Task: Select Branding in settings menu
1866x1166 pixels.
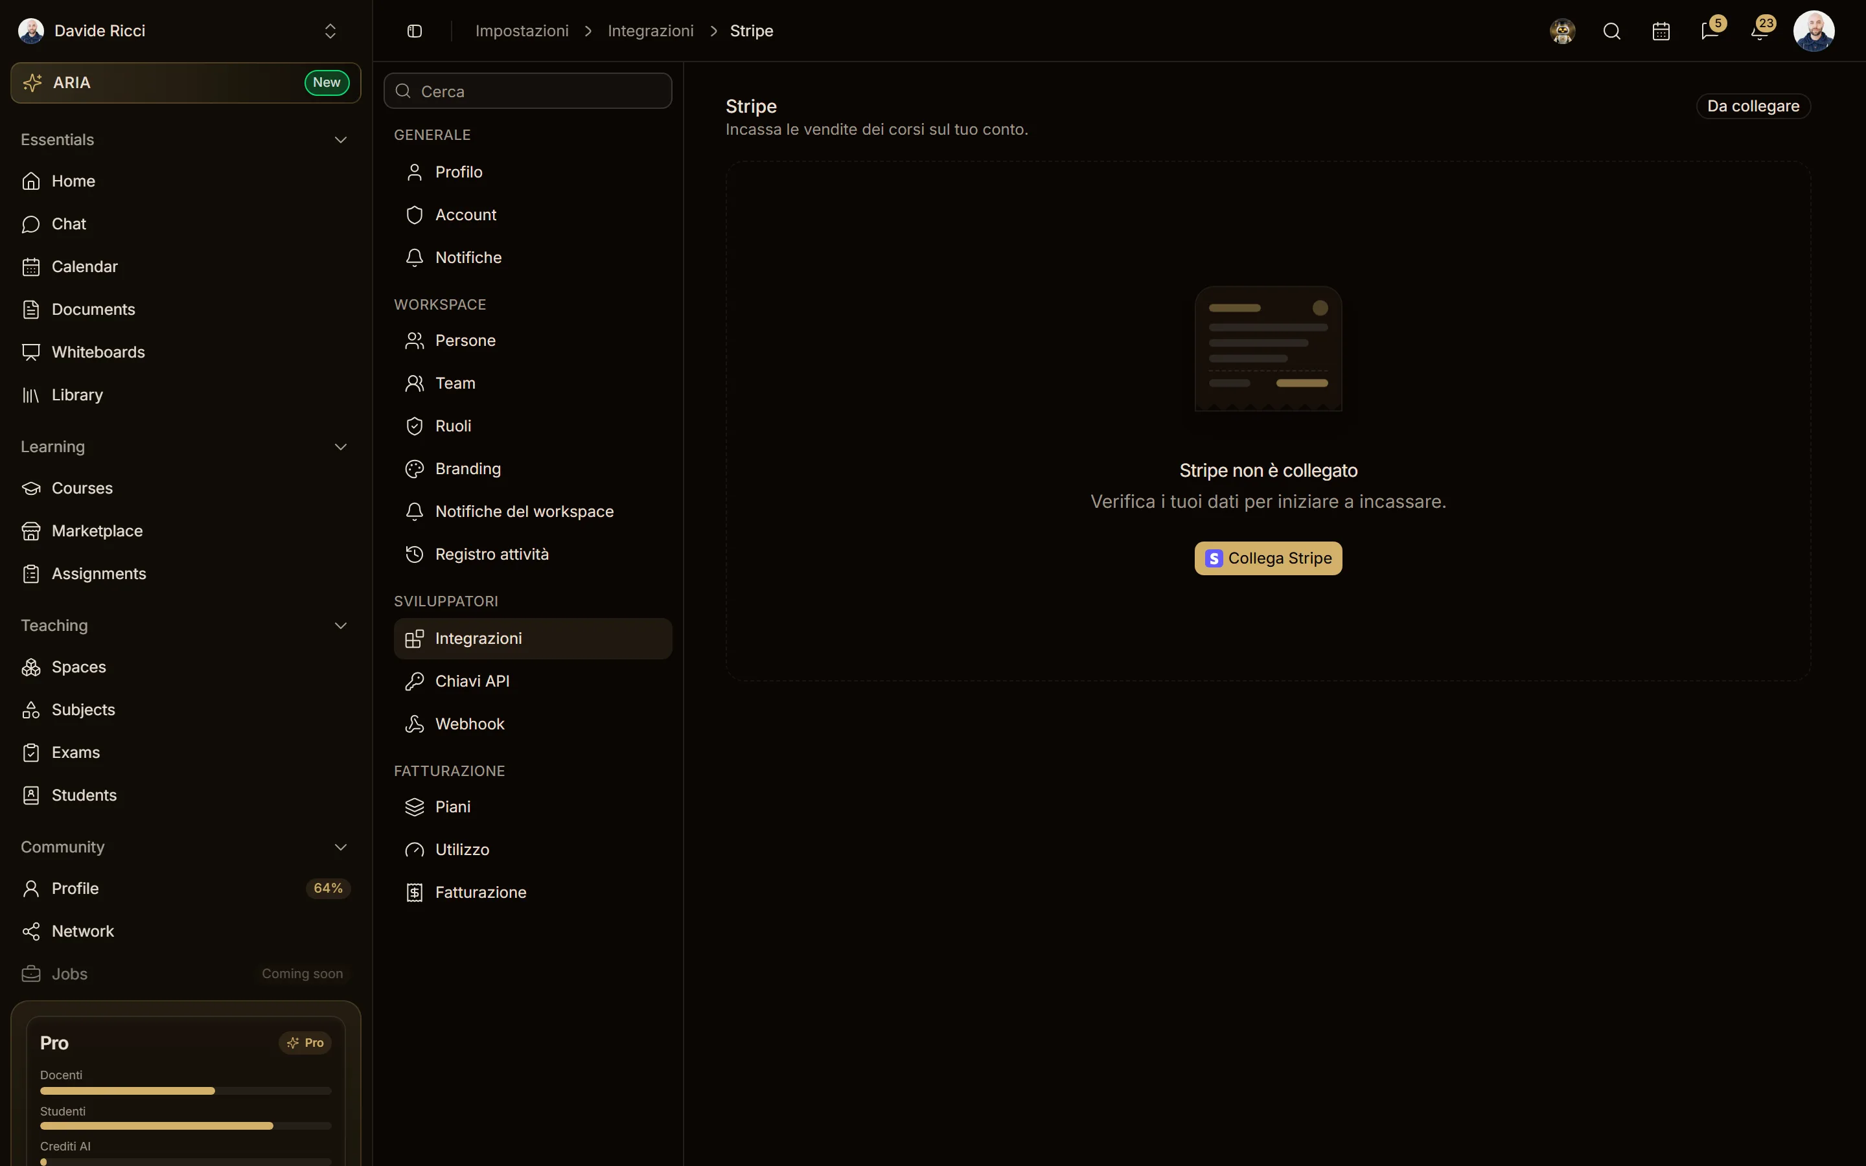Action: pyautogui.click(x=533, y=469)
